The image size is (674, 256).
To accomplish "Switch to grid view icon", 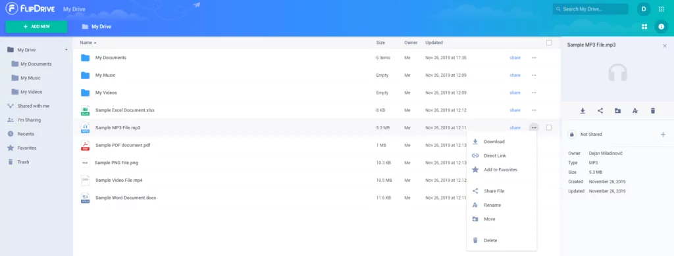I will (644, 27).
